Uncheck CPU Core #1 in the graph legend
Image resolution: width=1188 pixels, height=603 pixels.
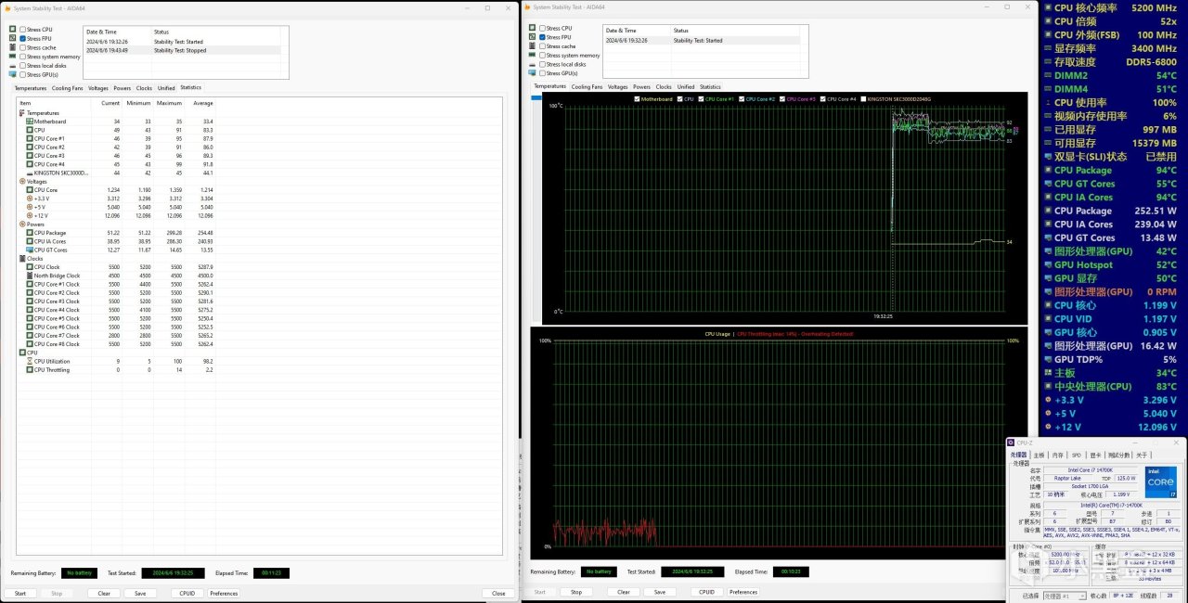coord(702,98)
